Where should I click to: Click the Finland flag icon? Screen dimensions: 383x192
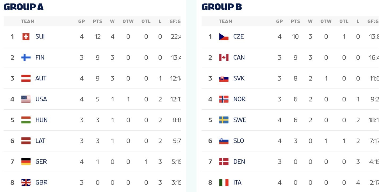pyautogui.click(x=26, y=57)
